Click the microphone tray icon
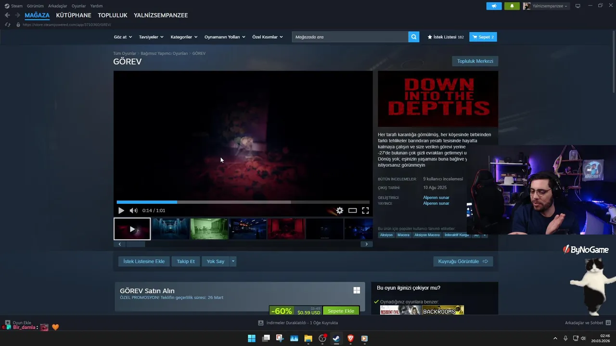The height and width of the screenshot is (346, 616). coord(565,338)
